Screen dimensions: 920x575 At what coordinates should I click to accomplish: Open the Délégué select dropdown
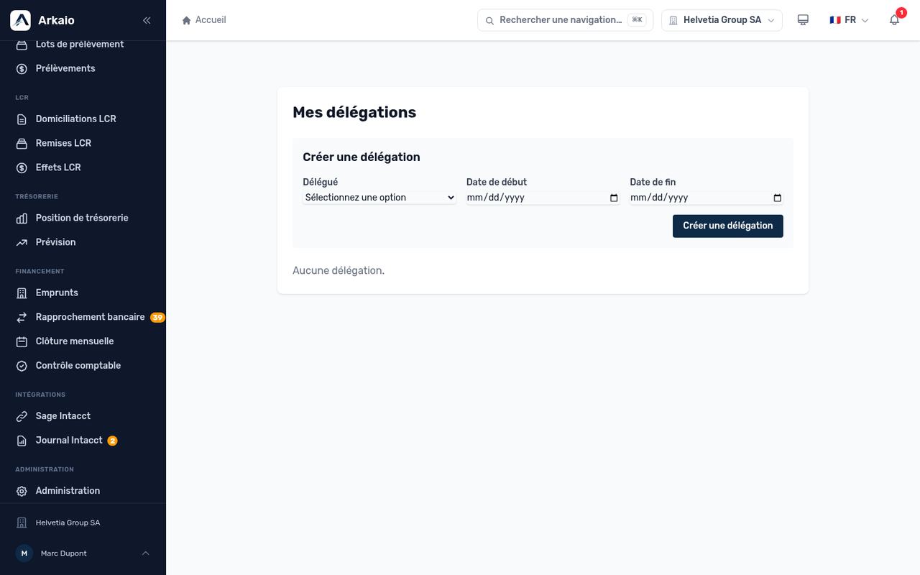click(x=379, y=198)
